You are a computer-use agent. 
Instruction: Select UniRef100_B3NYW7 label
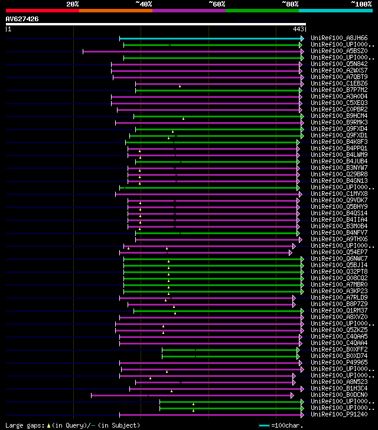coord(339,168)
